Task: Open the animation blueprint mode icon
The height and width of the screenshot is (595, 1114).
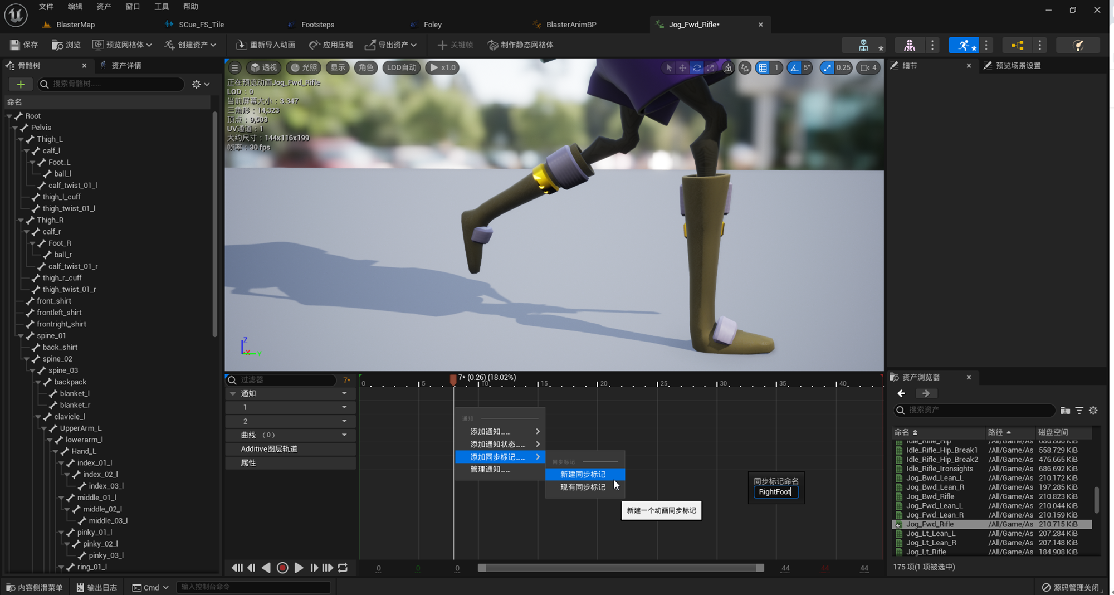Action: (x=1017, y=45)
